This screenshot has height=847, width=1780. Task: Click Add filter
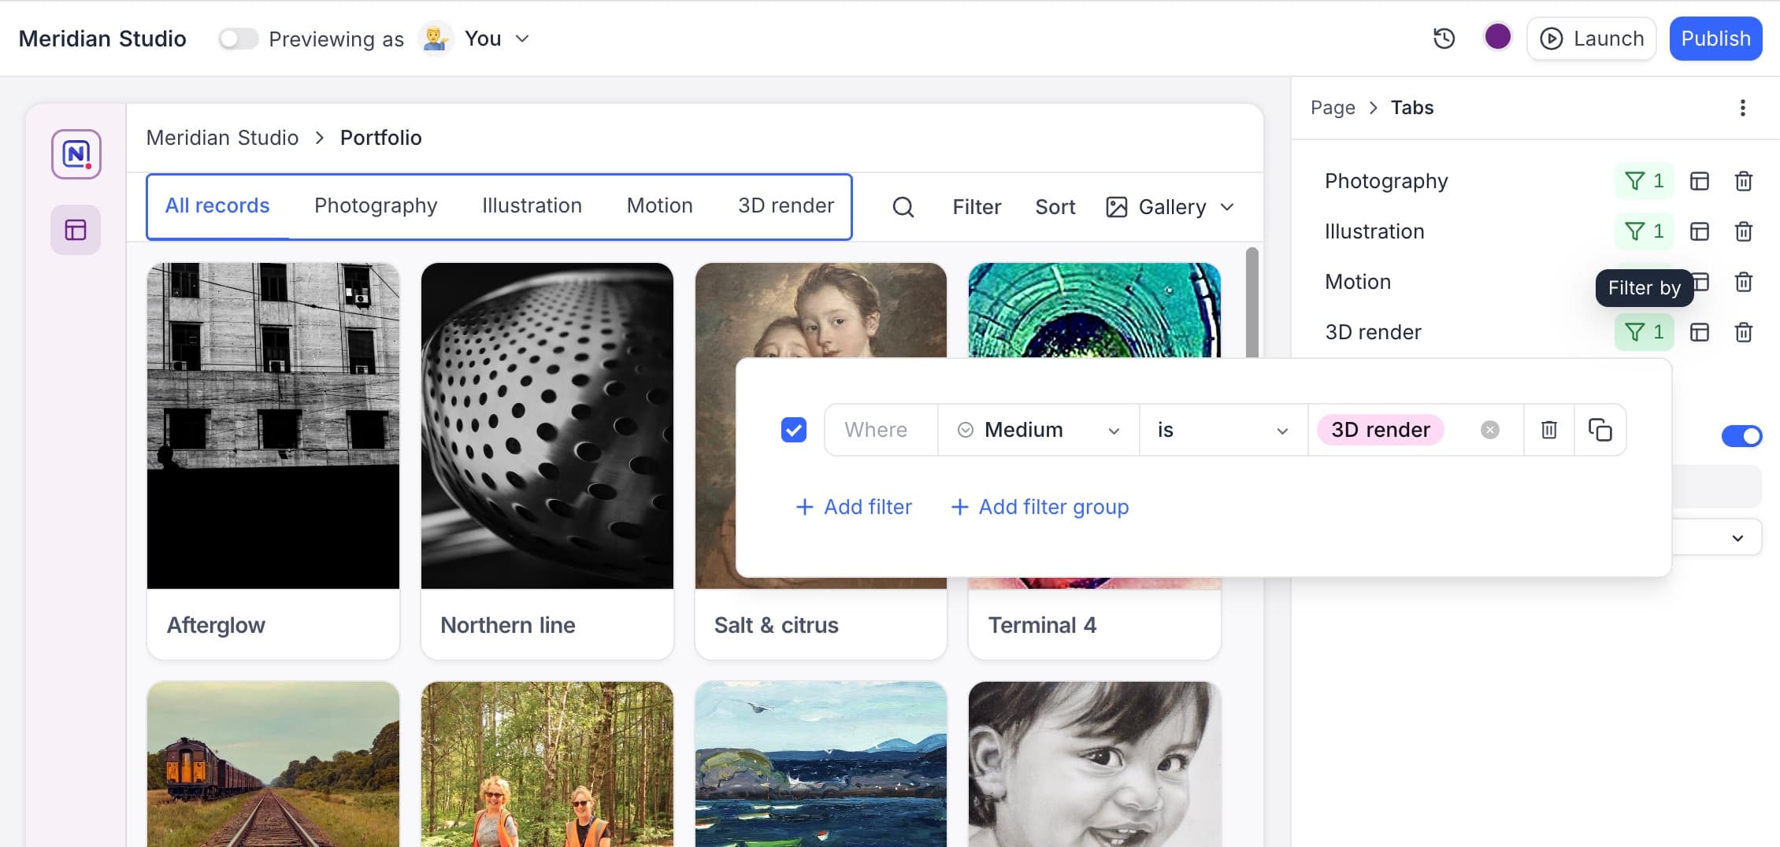pos(854,507)
